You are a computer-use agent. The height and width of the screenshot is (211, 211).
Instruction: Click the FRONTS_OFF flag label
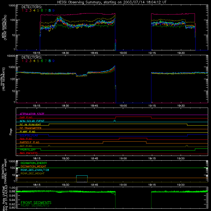pyautogui.click(x=28, y=150)
